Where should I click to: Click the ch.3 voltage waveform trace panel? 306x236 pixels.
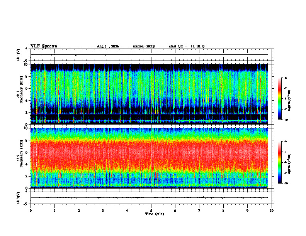point(151,198)
